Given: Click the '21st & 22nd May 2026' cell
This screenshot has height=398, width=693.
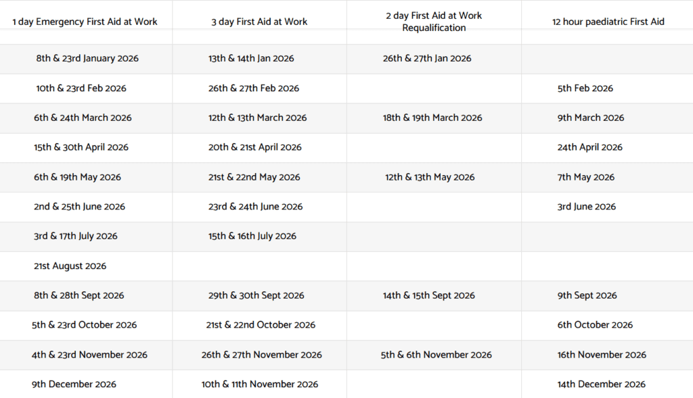Looking at the screenshot, I should [x=254, y=177].
